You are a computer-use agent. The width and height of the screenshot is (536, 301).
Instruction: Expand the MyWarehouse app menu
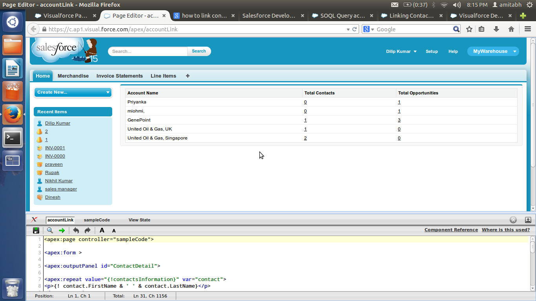click(x=493, y=51)
